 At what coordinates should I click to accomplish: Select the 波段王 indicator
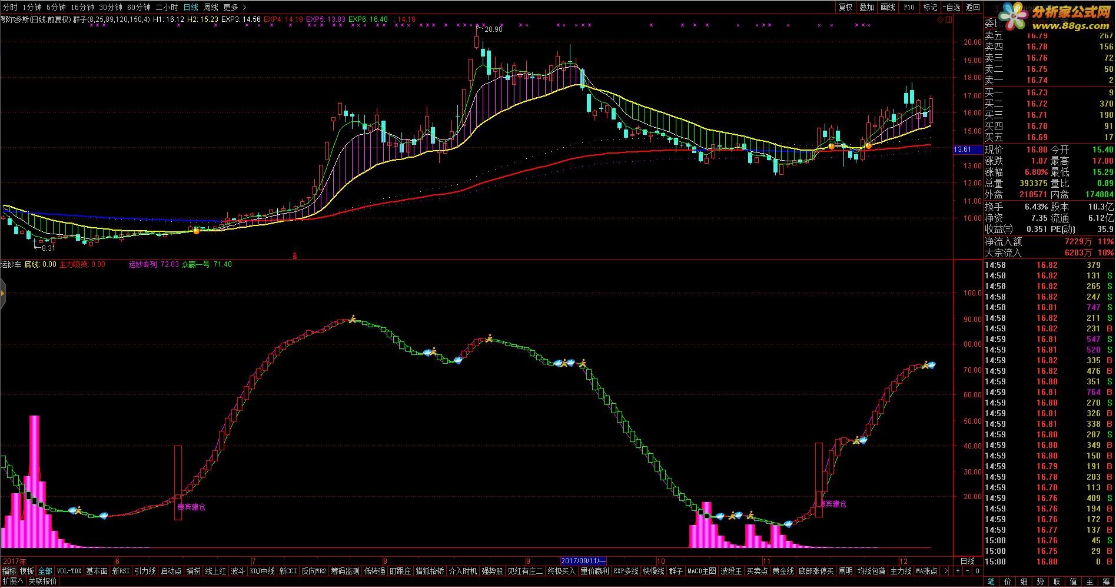731,571
